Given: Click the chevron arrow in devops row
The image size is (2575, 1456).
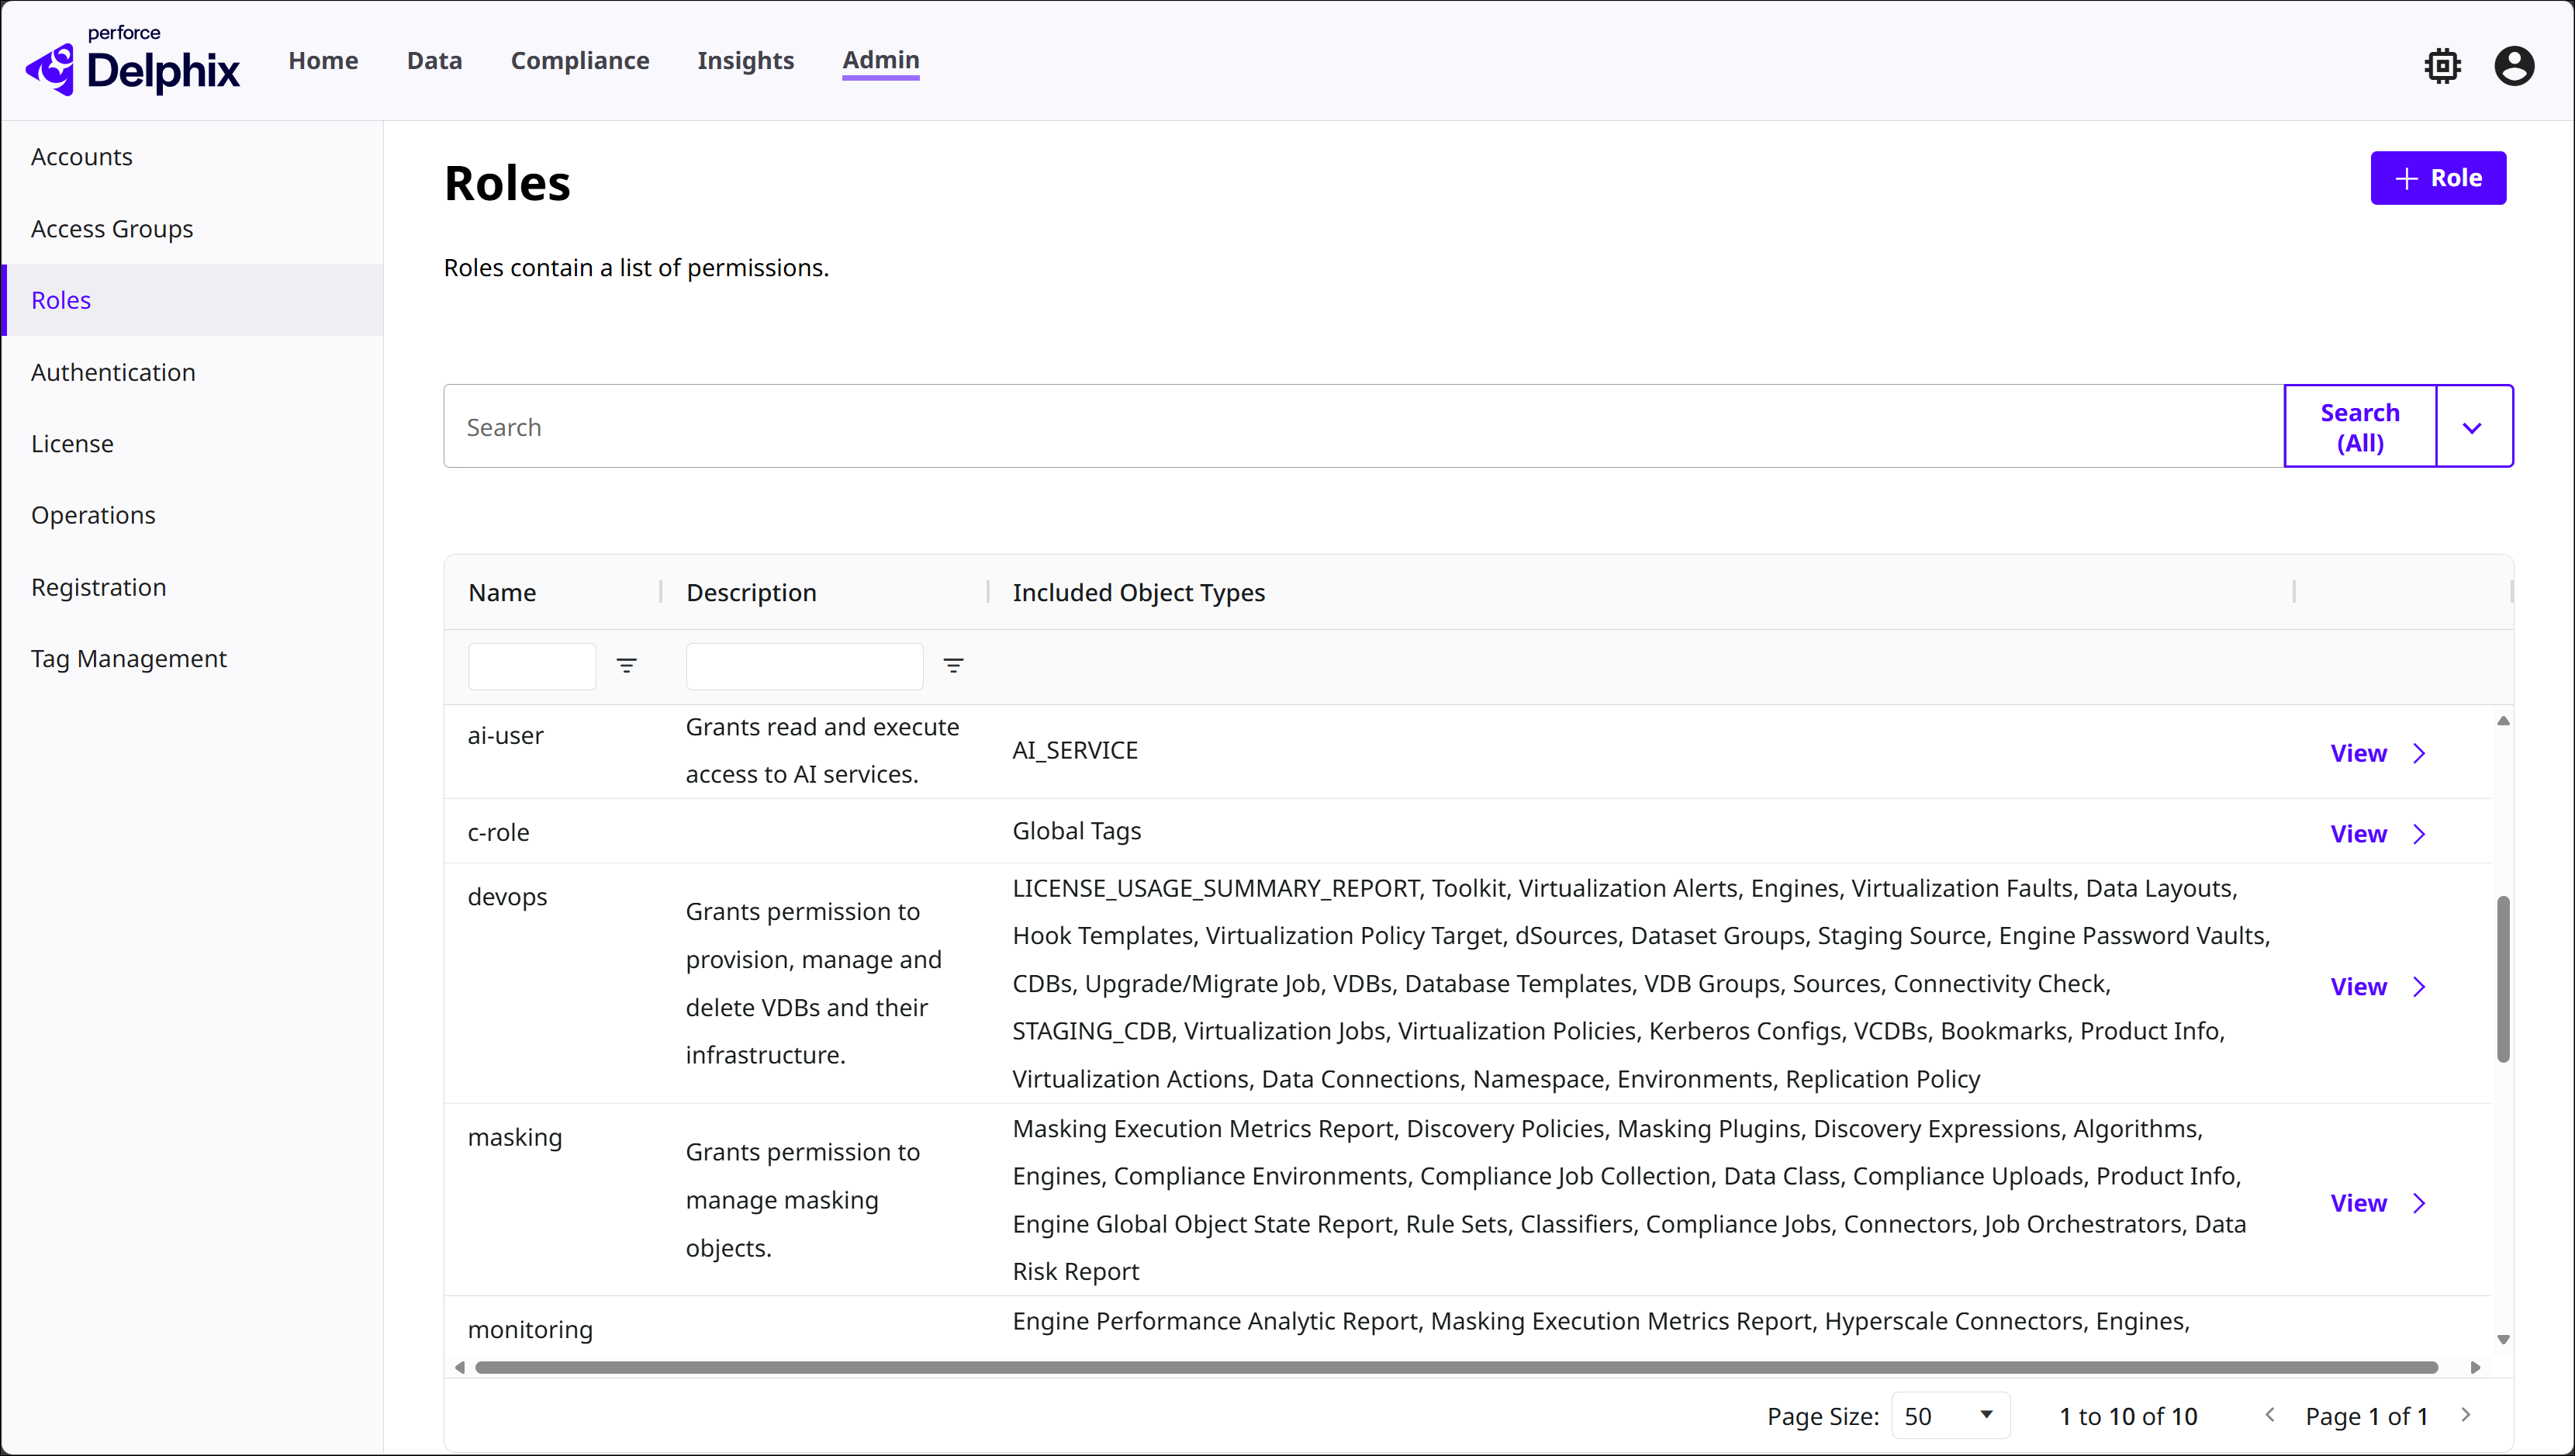Looking at the screenshot, I should (x=2419, y=987).
